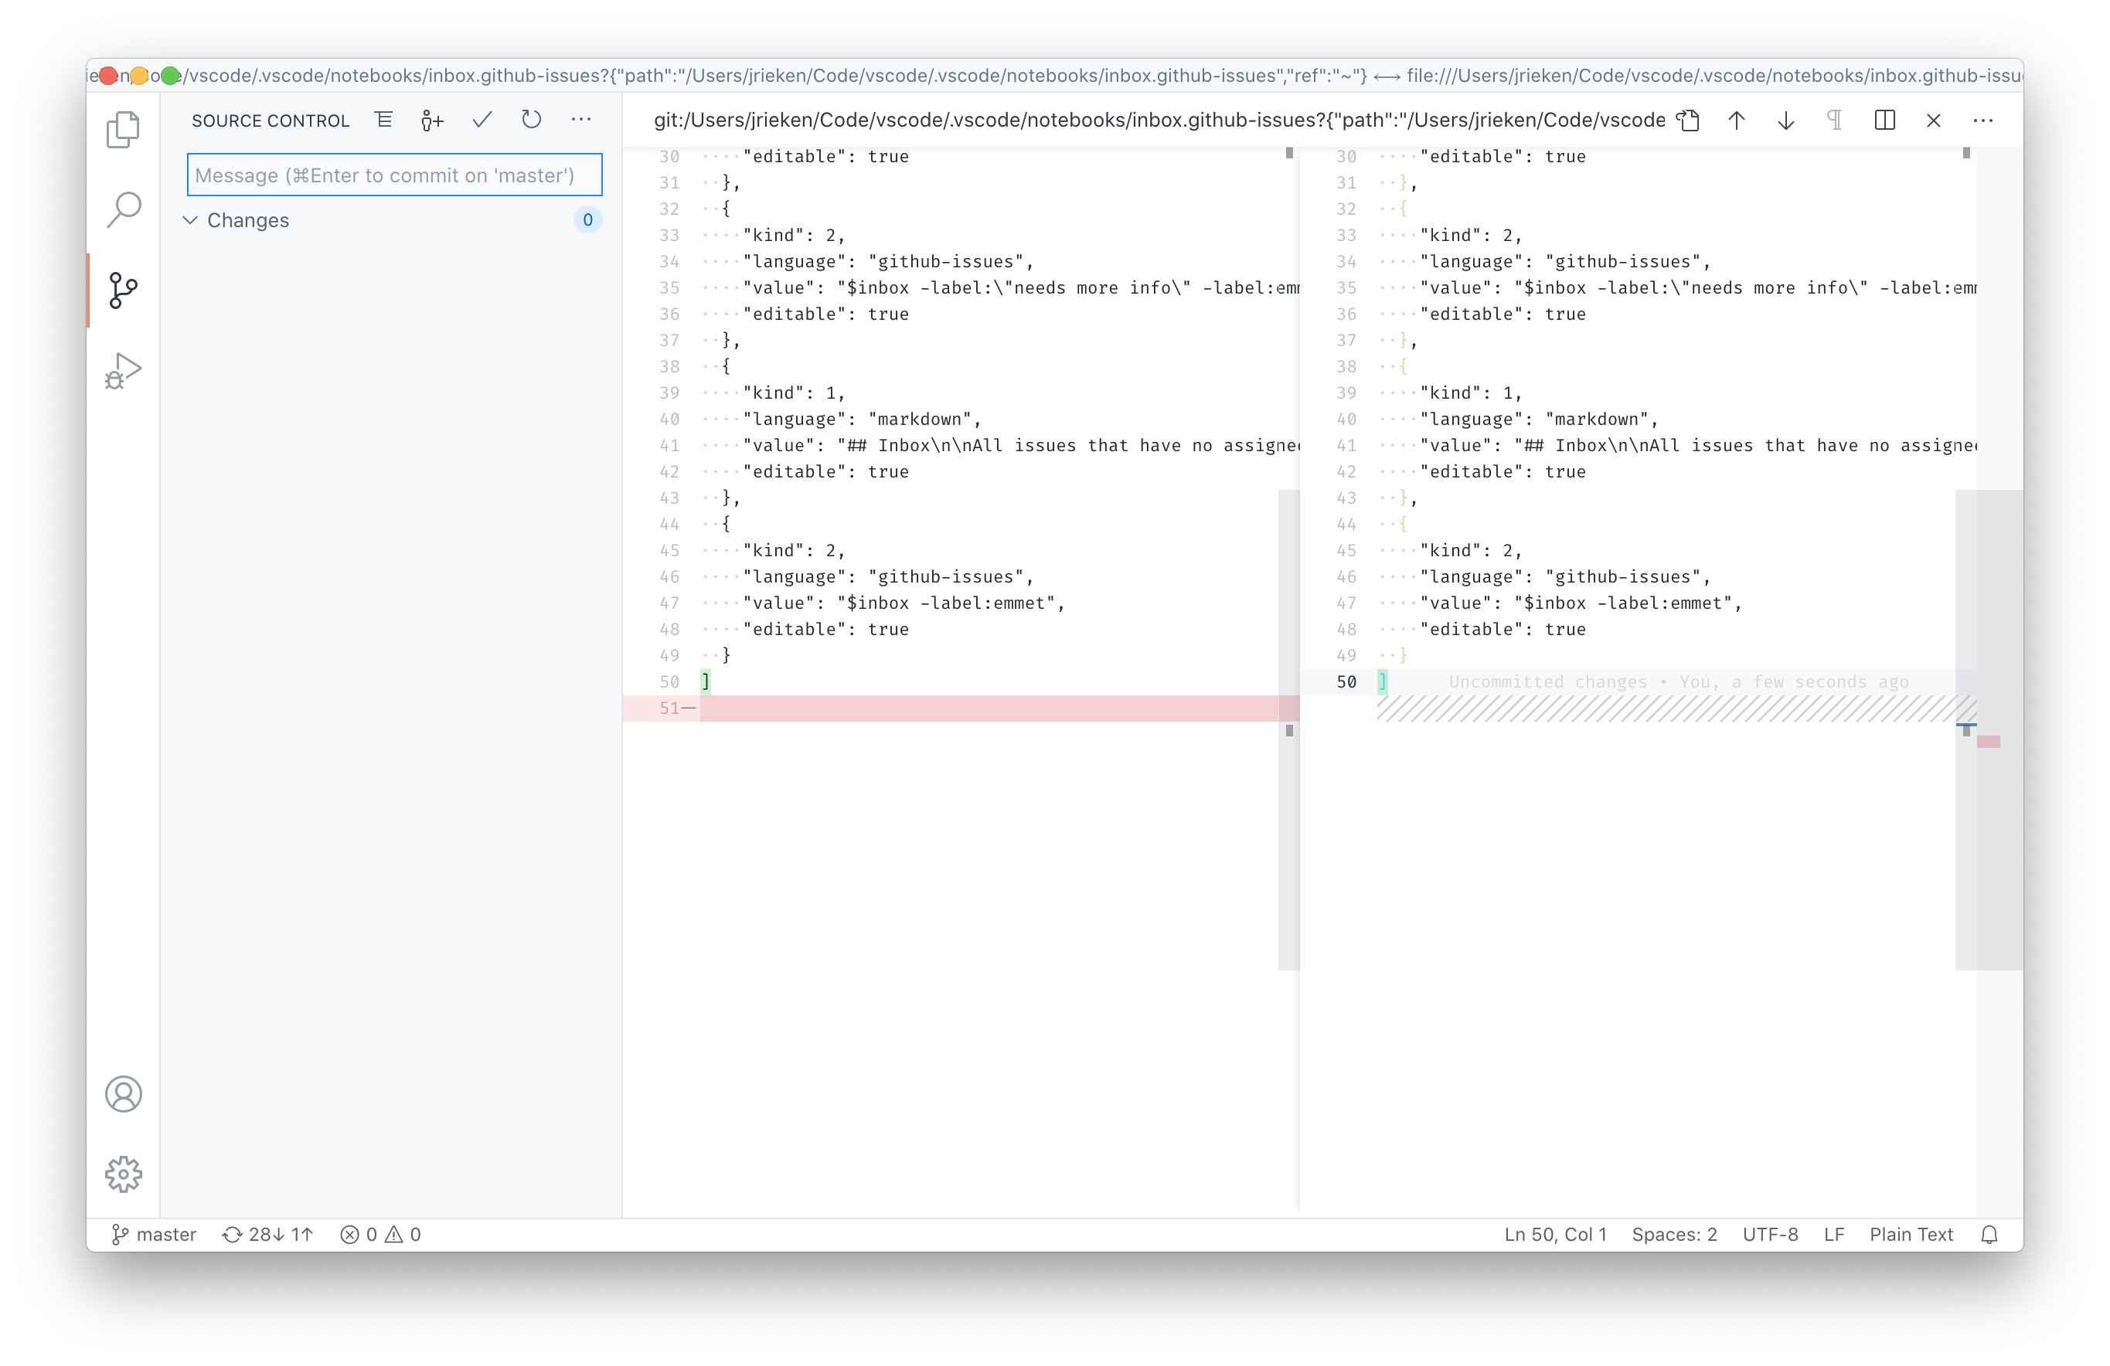Open More Actions in the Source Control panel
This screenshot has width=2110, height=1366.
(580, 120)
